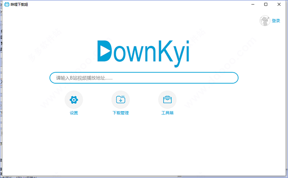Open the Download Manager folder icon
The width and height of the screenshot is (288, 178).
pos(120,100)
